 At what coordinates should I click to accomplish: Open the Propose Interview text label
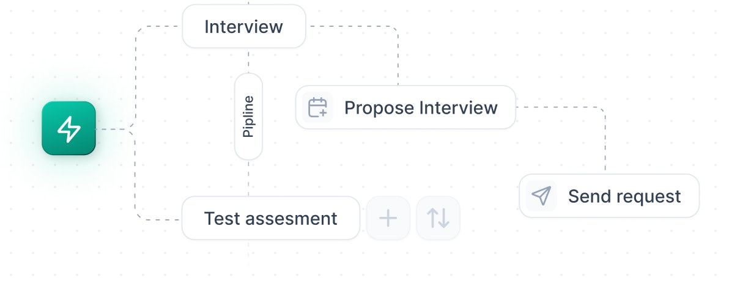pyautogui.click(x=421, y=108)
